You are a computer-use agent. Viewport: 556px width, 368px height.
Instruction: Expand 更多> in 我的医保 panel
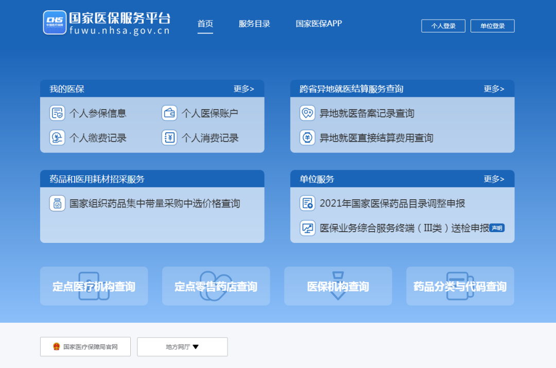pyautogui.click(x=244, y=89)
